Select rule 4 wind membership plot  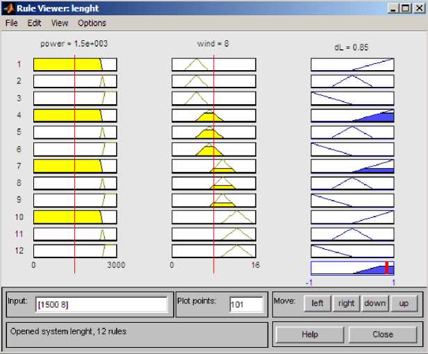tap(213, 115)
